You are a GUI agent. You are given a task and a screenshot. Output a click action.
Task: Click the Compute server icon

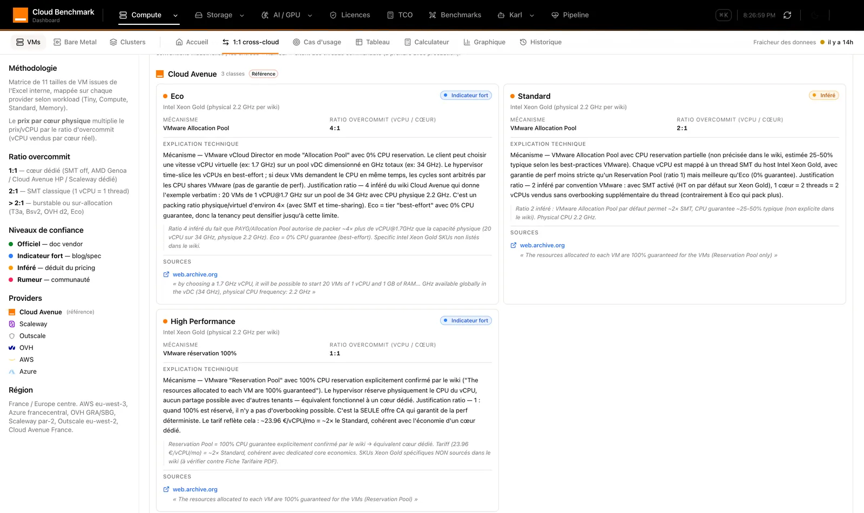coord(123,15)
